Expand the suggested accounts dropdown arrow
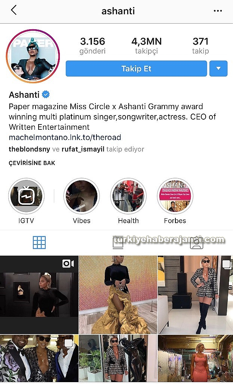This screenshot has width=233, height=384. point(218,69)
